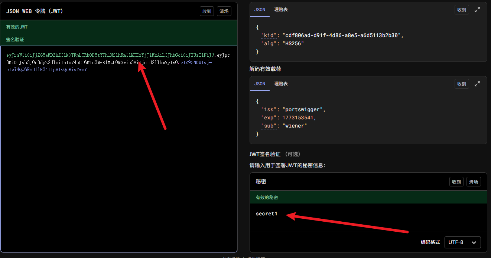Switch to 理赔表 tab in decoded header
Screen dimensions: 491x258
click(281, 10)
